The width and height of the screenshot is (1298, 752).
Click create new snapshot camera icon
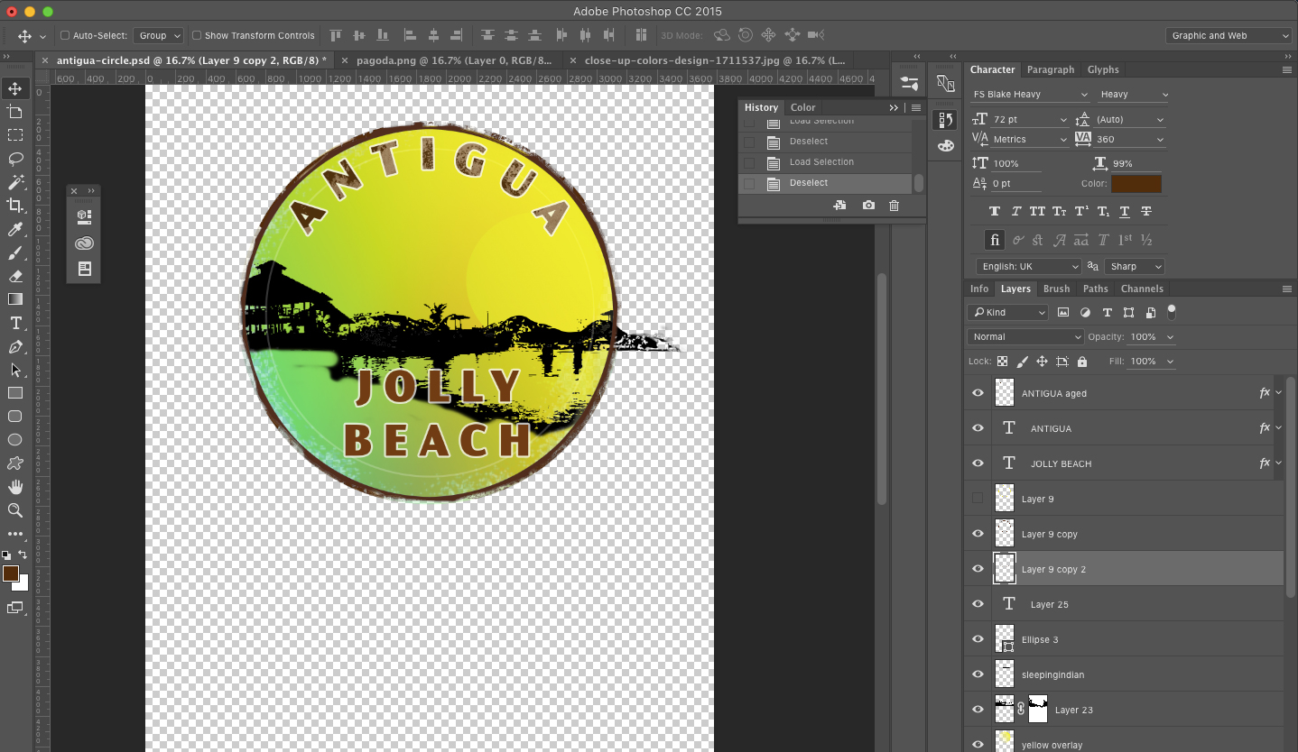point(868,206)
